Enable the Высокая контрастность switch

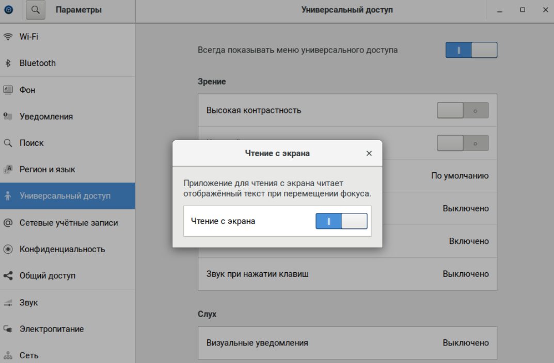pyautogui.click(x=463, y=110)
